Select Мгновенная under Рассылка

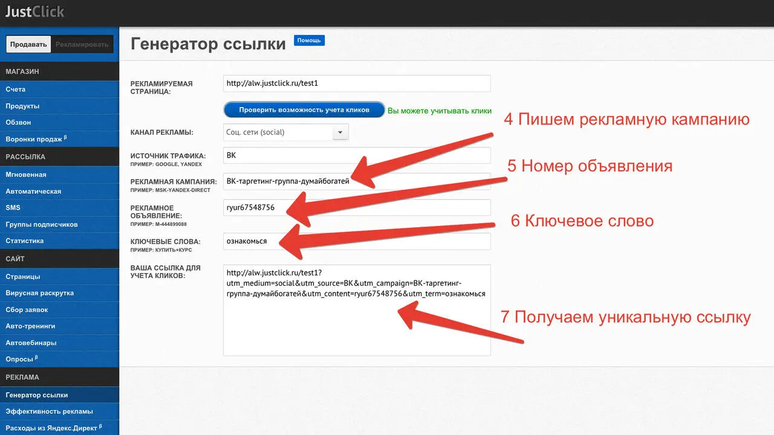pos(59,175)
